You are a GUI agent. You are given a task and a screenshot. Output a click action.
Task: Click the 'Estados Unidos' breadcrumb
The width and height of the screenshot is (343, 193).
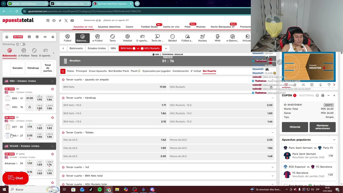coord(97,48)
